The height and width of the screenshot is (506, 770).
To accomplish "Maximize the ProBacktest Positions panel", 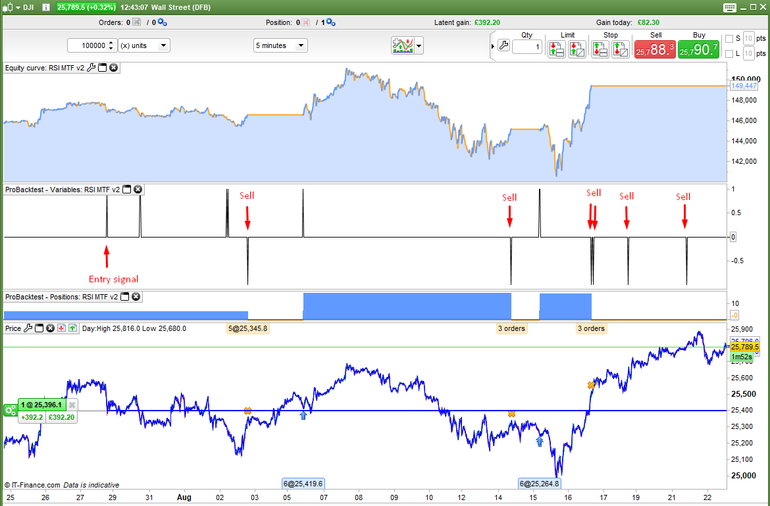I will (125, 297).
